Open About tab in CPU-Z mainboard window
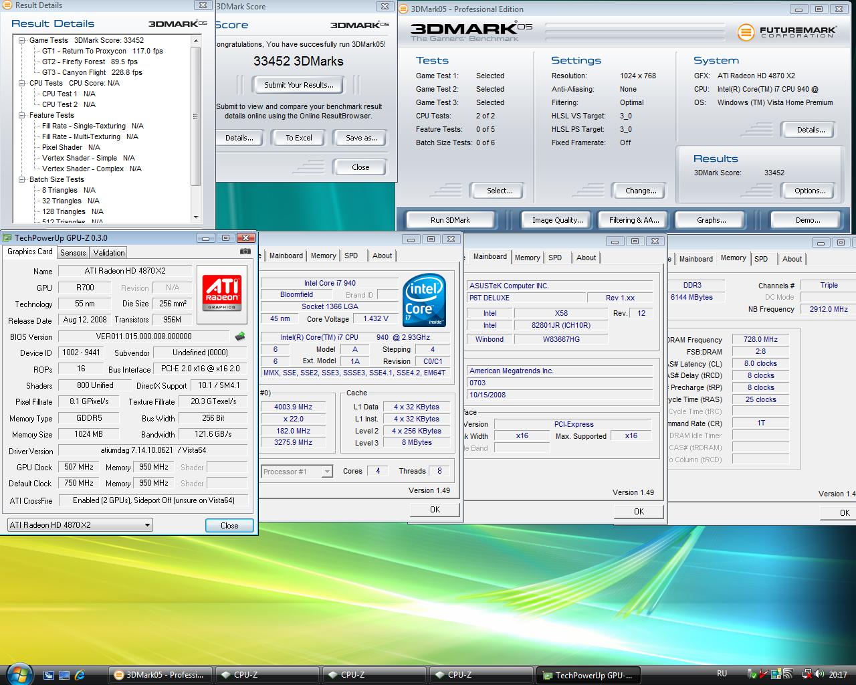 [x=586, y=258]
